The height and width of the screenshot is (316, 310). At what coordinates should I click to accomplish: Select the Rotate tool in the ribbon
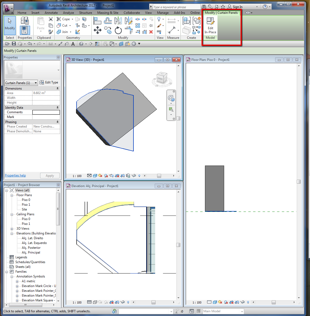pos(118,30)
